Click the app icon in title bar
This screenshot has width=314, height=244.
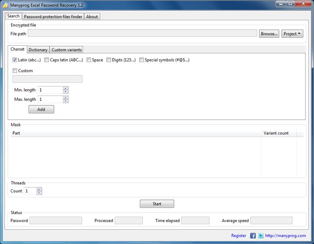point(5,5)
